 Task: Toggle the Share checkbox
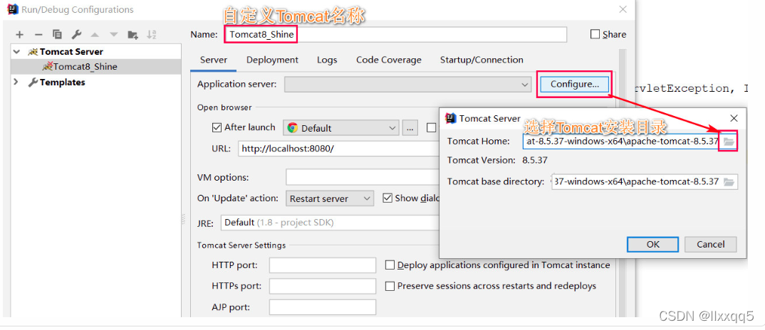tap(595, 34)
